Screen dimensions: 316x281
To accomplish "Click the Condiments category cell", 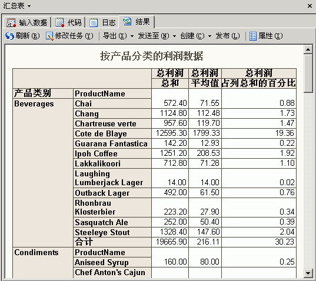I will coord(43,263).
